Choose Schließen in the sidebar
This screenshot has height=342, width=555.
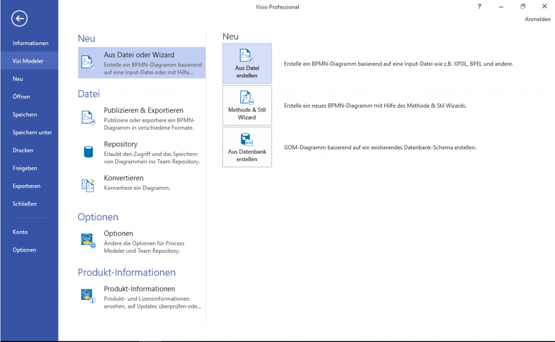coord(24,203)
